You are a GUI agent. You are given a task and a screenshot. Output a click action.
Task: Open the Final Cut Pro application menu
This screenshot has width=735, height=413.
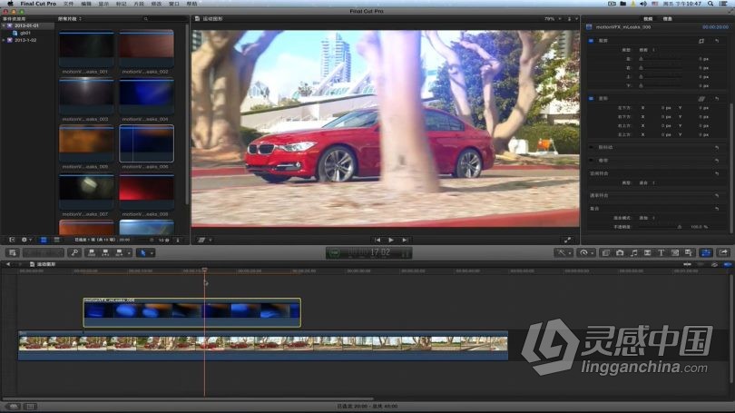pos(38,4)
